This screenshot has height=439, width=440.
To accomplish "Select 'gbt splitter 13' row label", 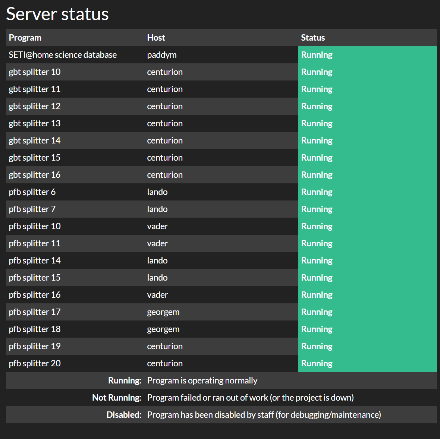I will pos(35,123).
